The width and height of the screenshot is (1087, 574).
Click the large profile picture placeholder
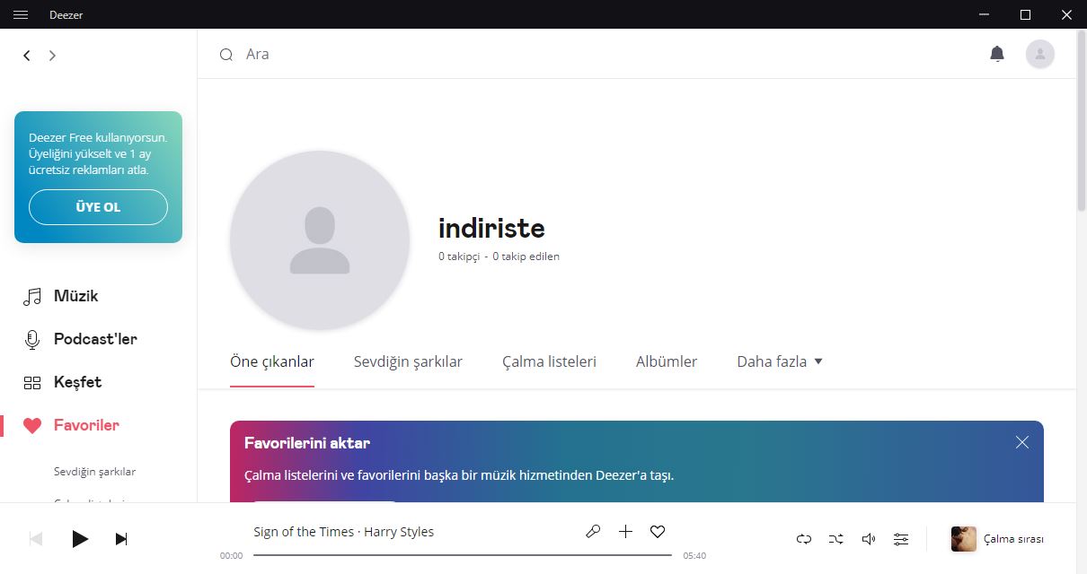(320, 240)
